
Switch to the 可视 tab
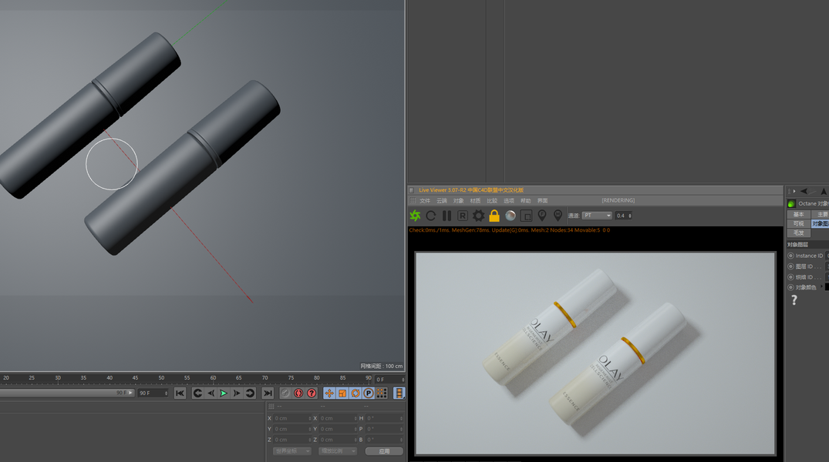coord(798,224)
